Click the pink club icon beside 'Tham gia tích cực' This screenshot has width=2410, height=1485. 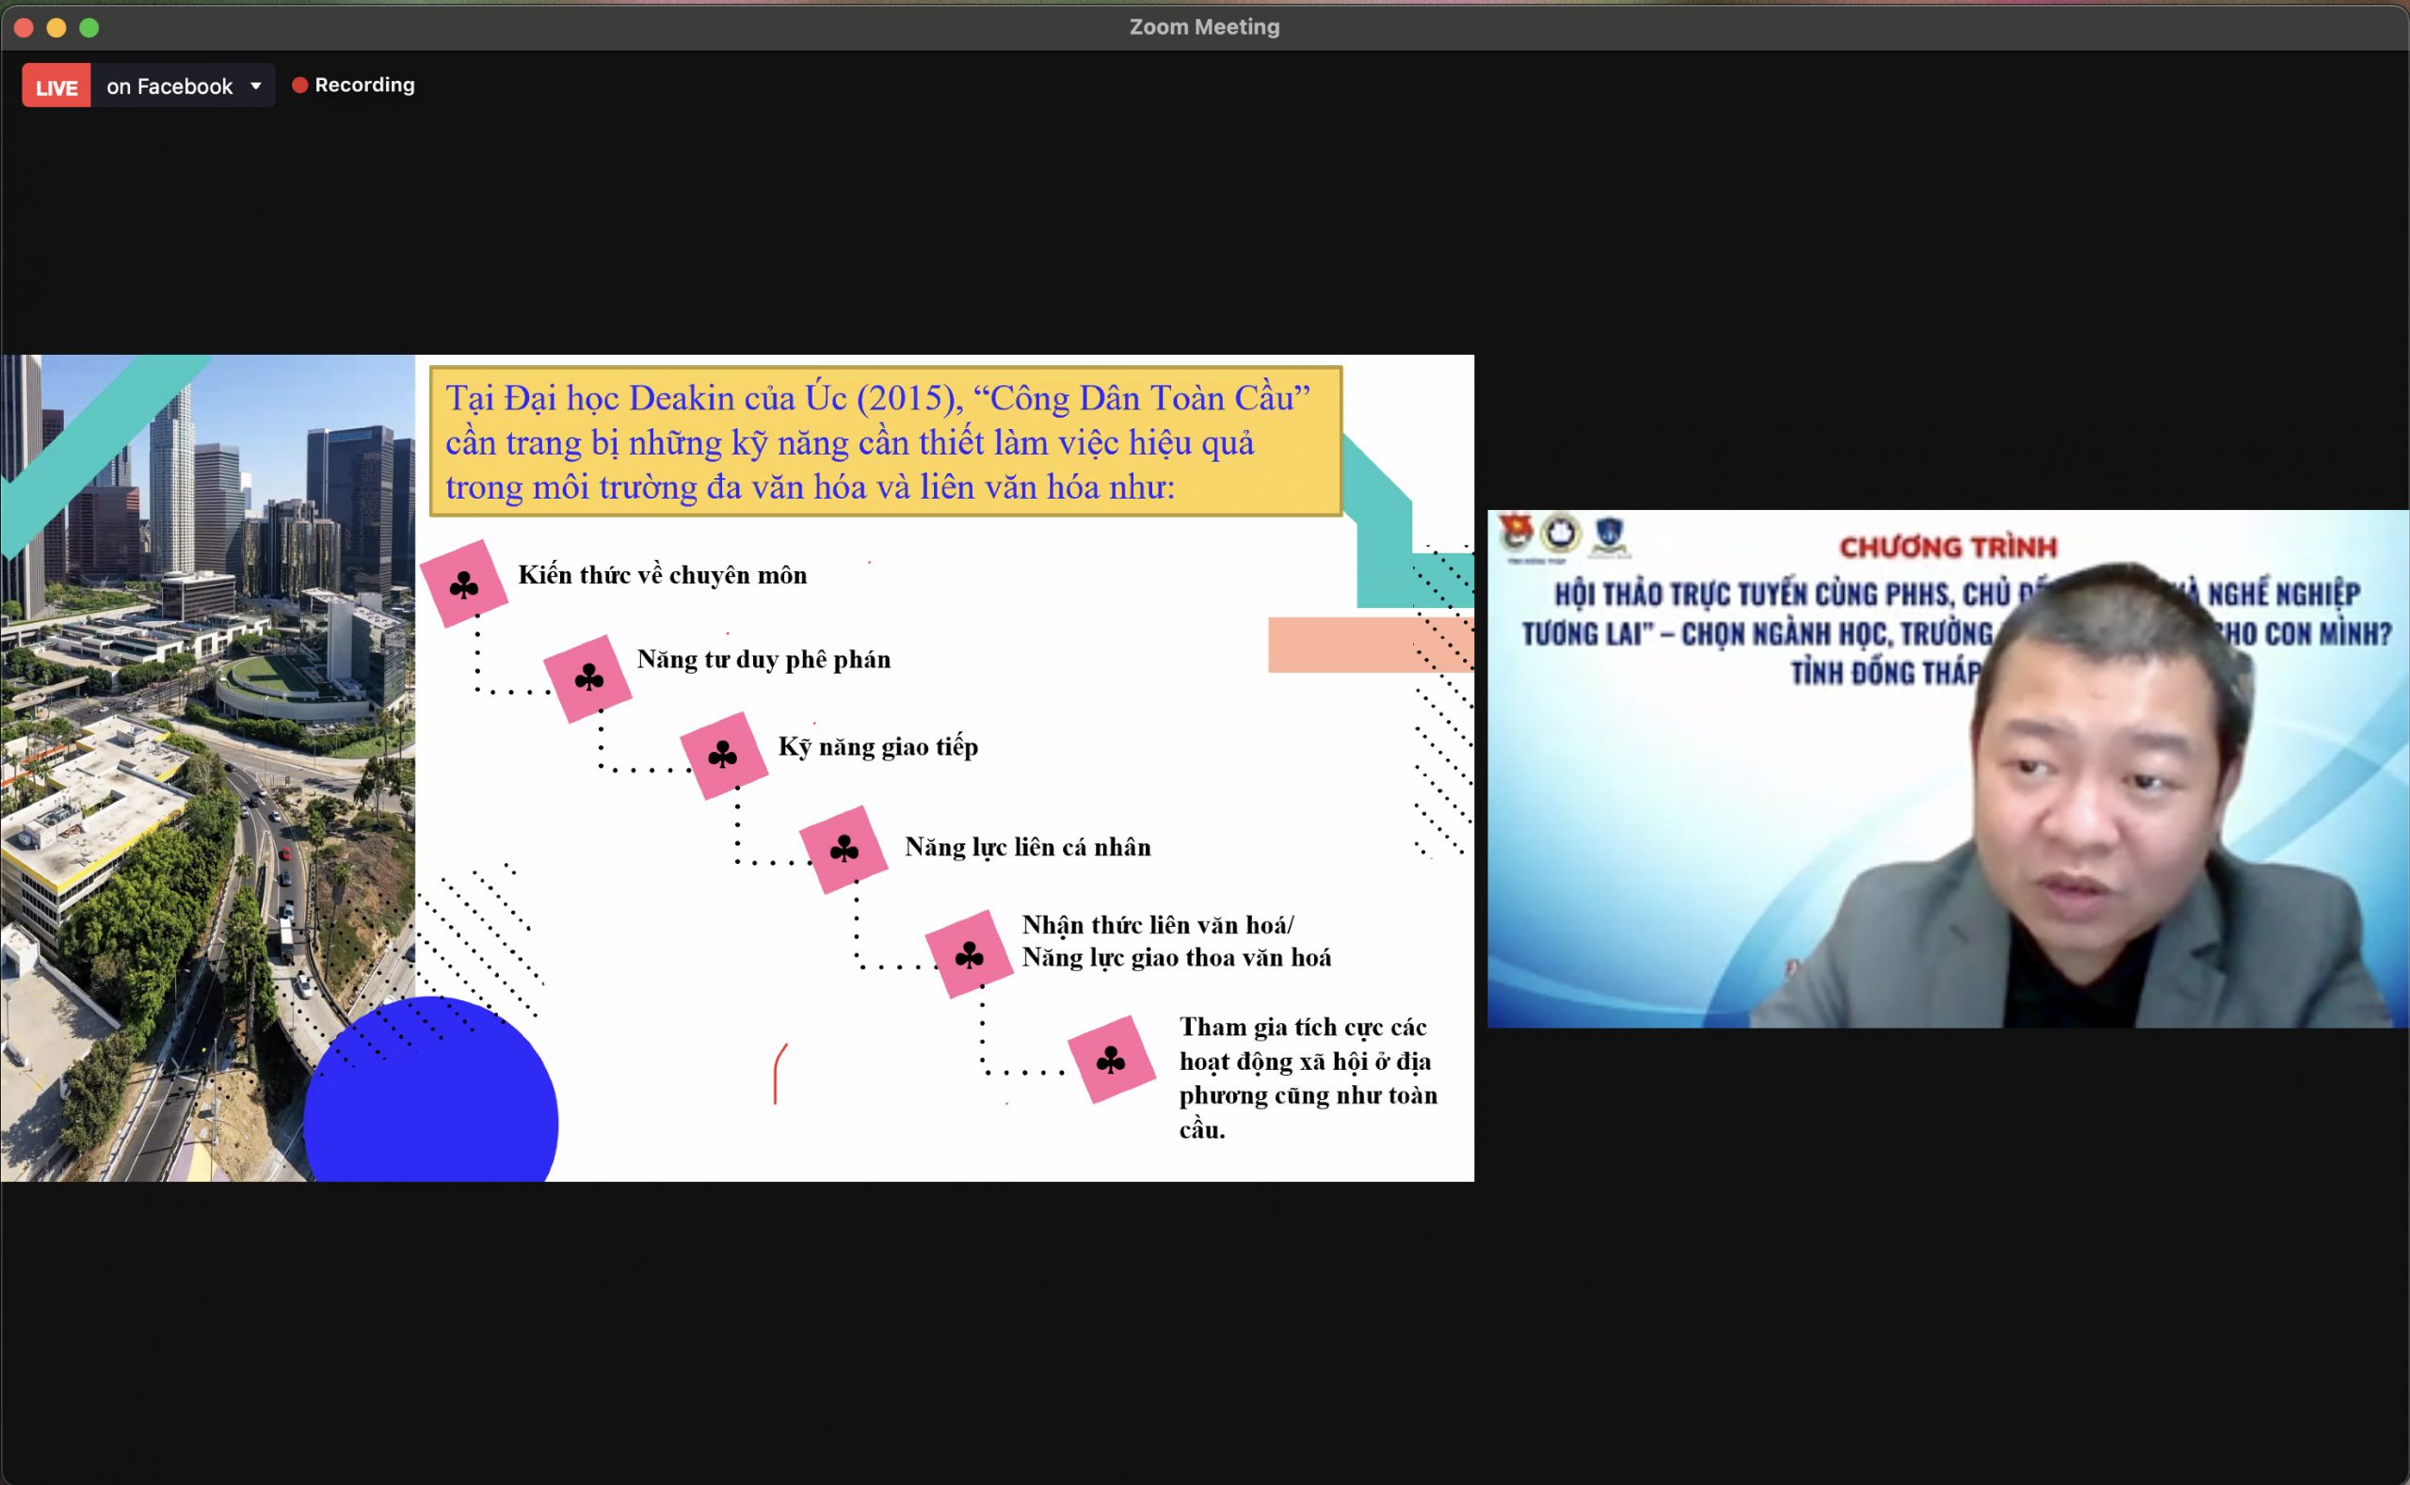pyautogui.click(x=1111, y=1059)
